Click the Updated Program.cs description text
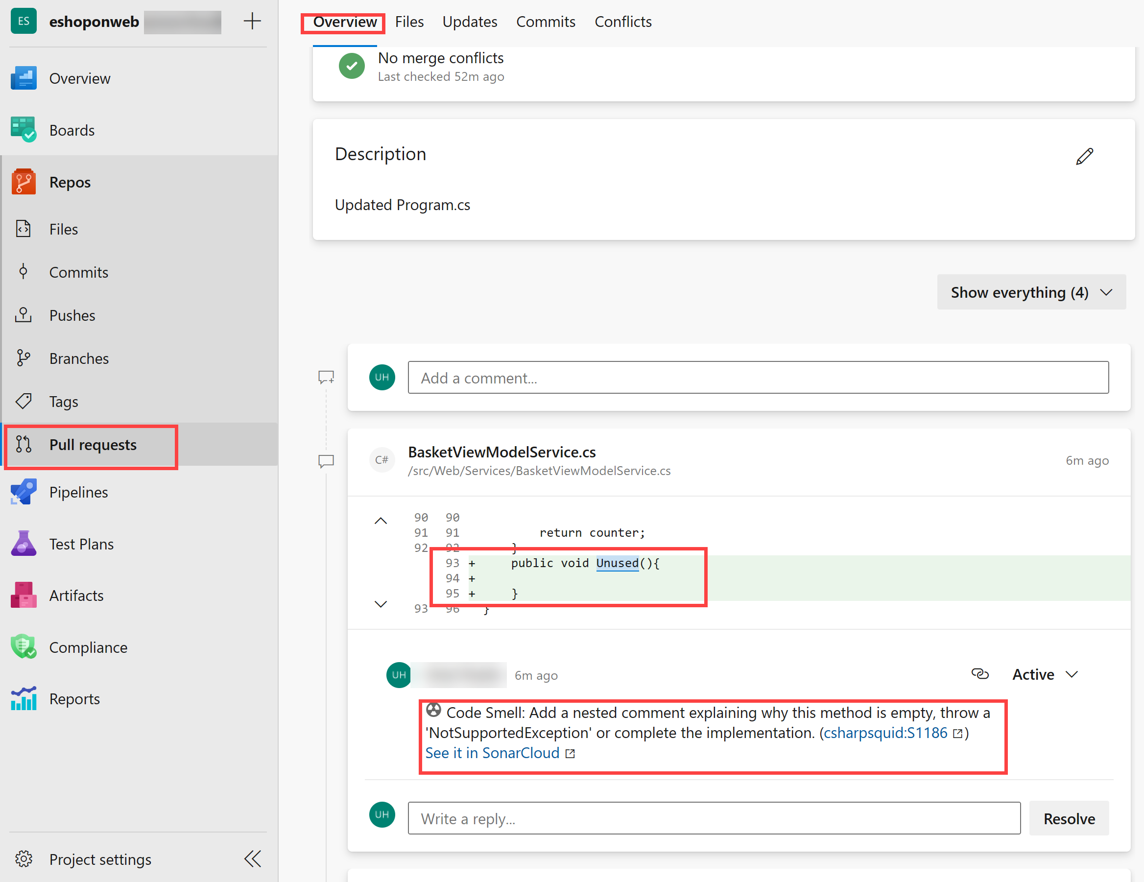Image resolution: width=1144 pixels, height=882 pixels. [x=402, y=205]
